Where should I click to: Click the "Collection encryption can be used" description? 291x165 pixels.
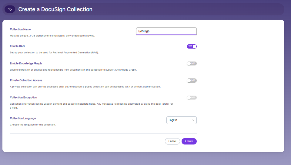click(x=92, y=106)
